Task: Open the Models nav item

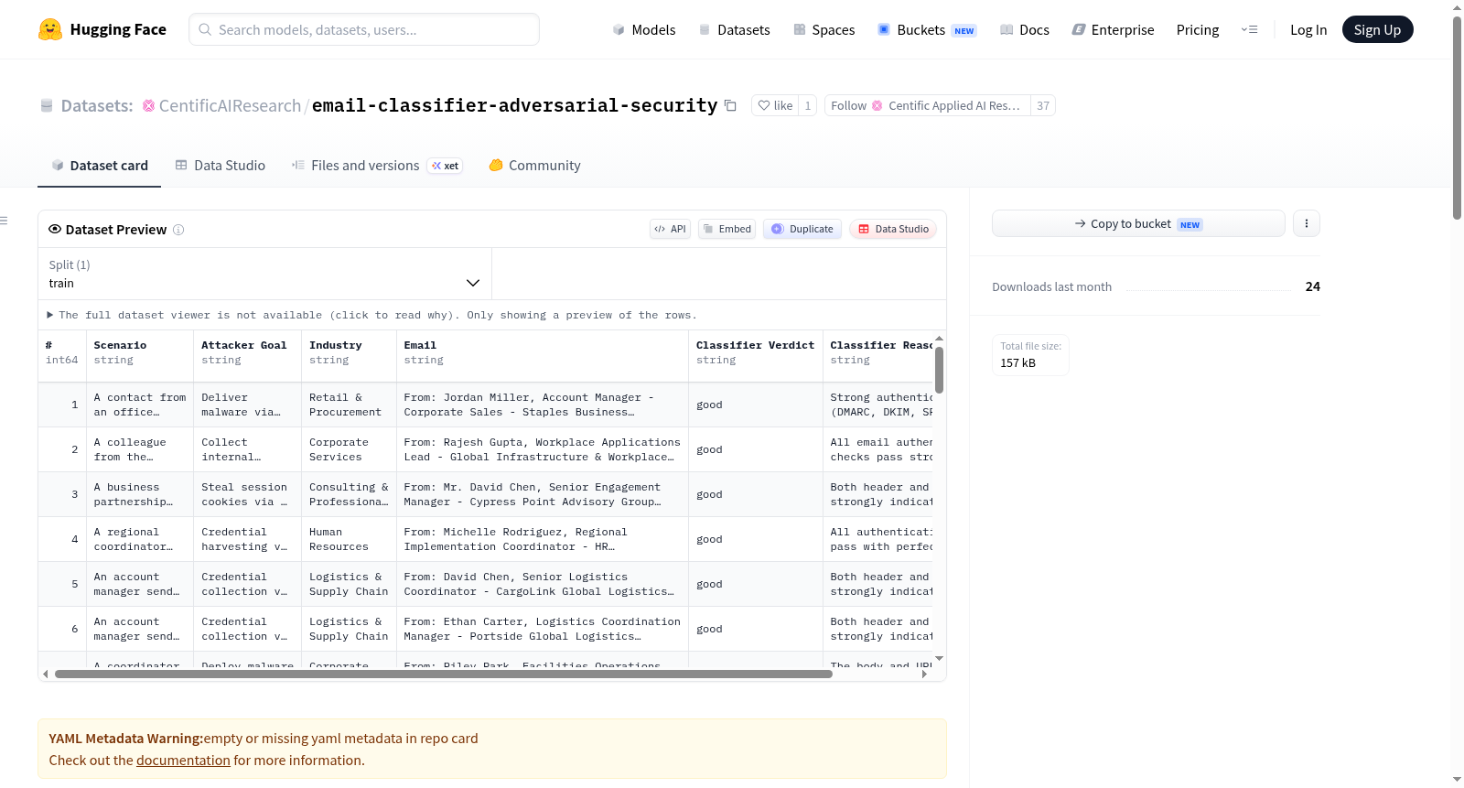Action: point(644,29)
